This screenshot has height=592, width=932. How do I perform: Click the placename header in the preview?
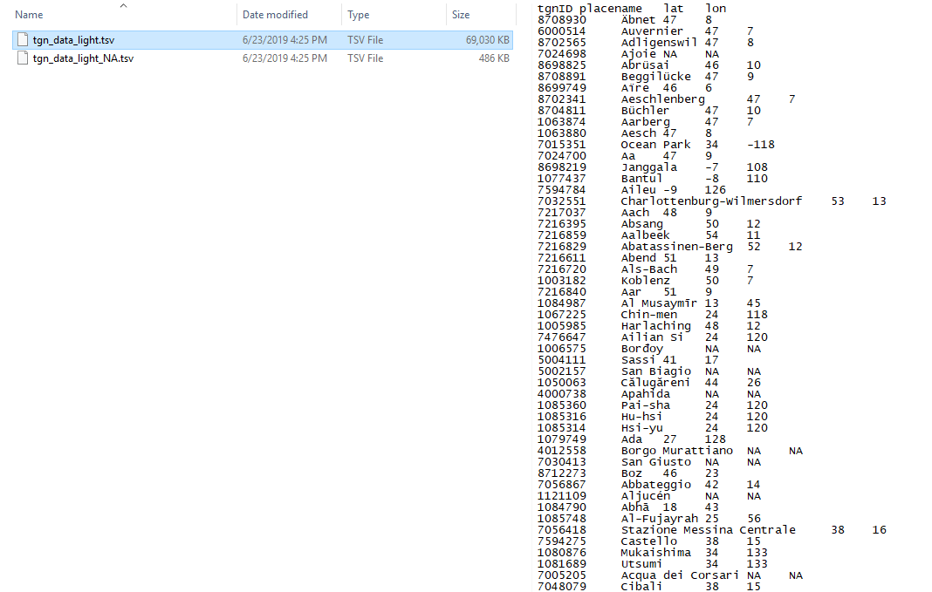click(611, 9)
